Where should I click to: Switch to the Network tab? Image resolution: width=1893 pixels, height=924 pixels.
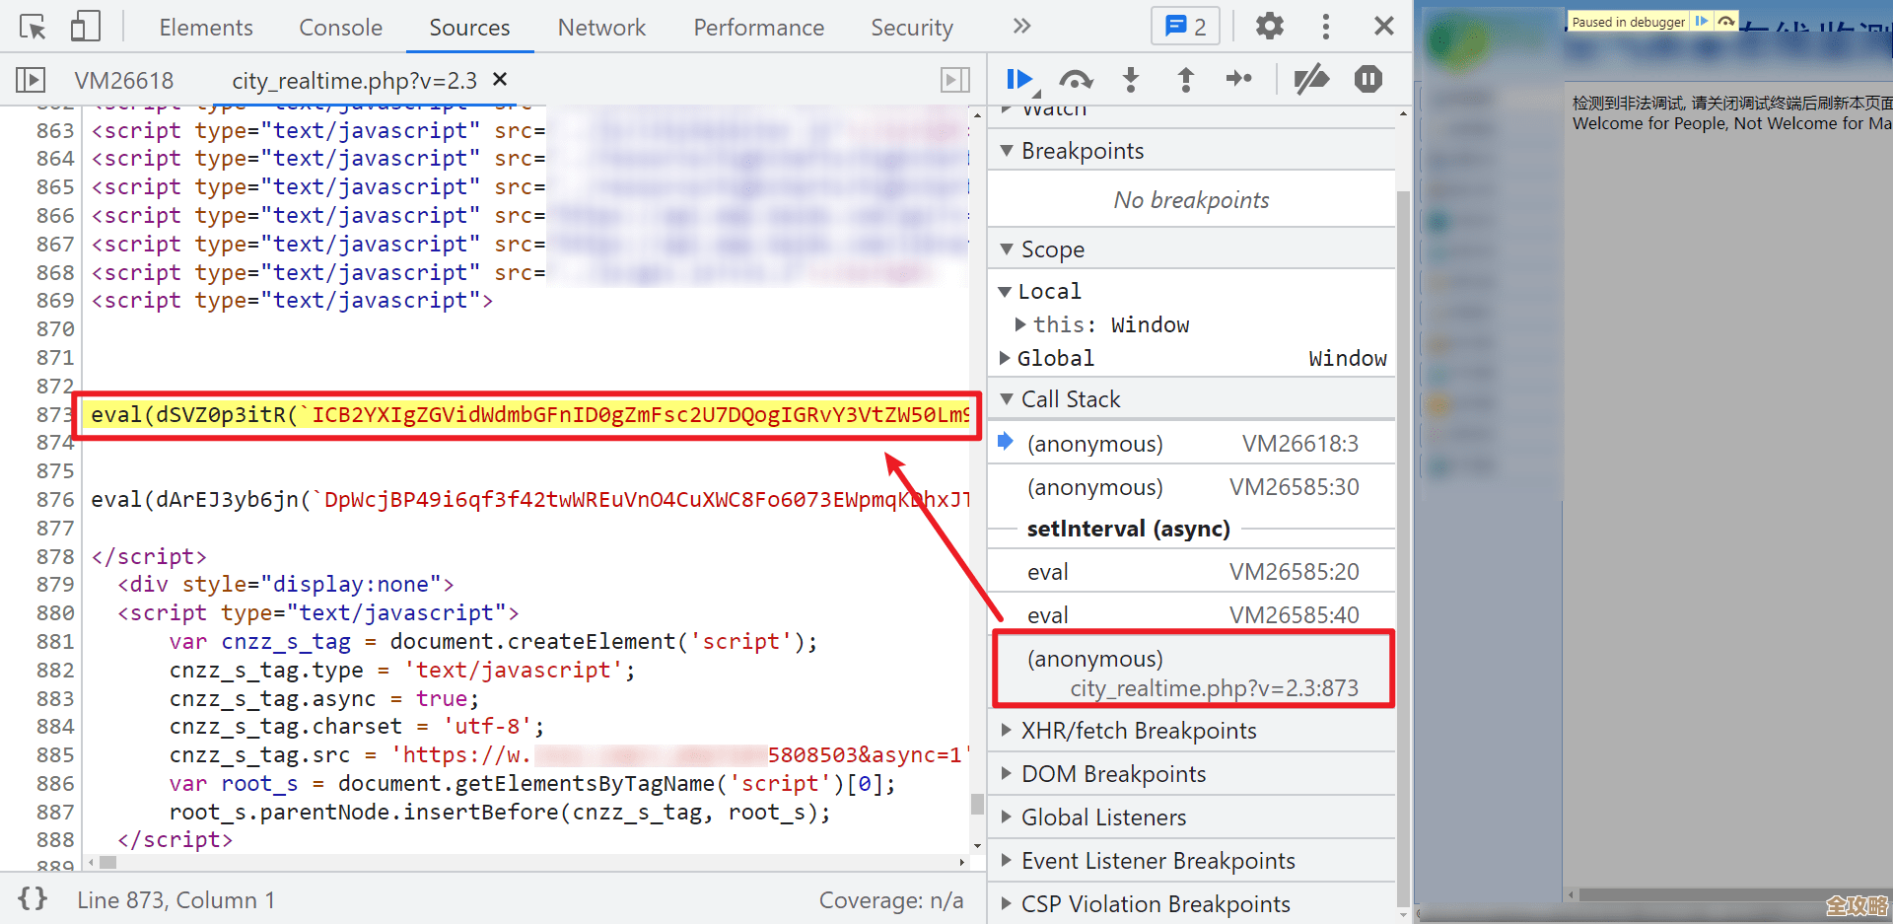tap(600, 28)
